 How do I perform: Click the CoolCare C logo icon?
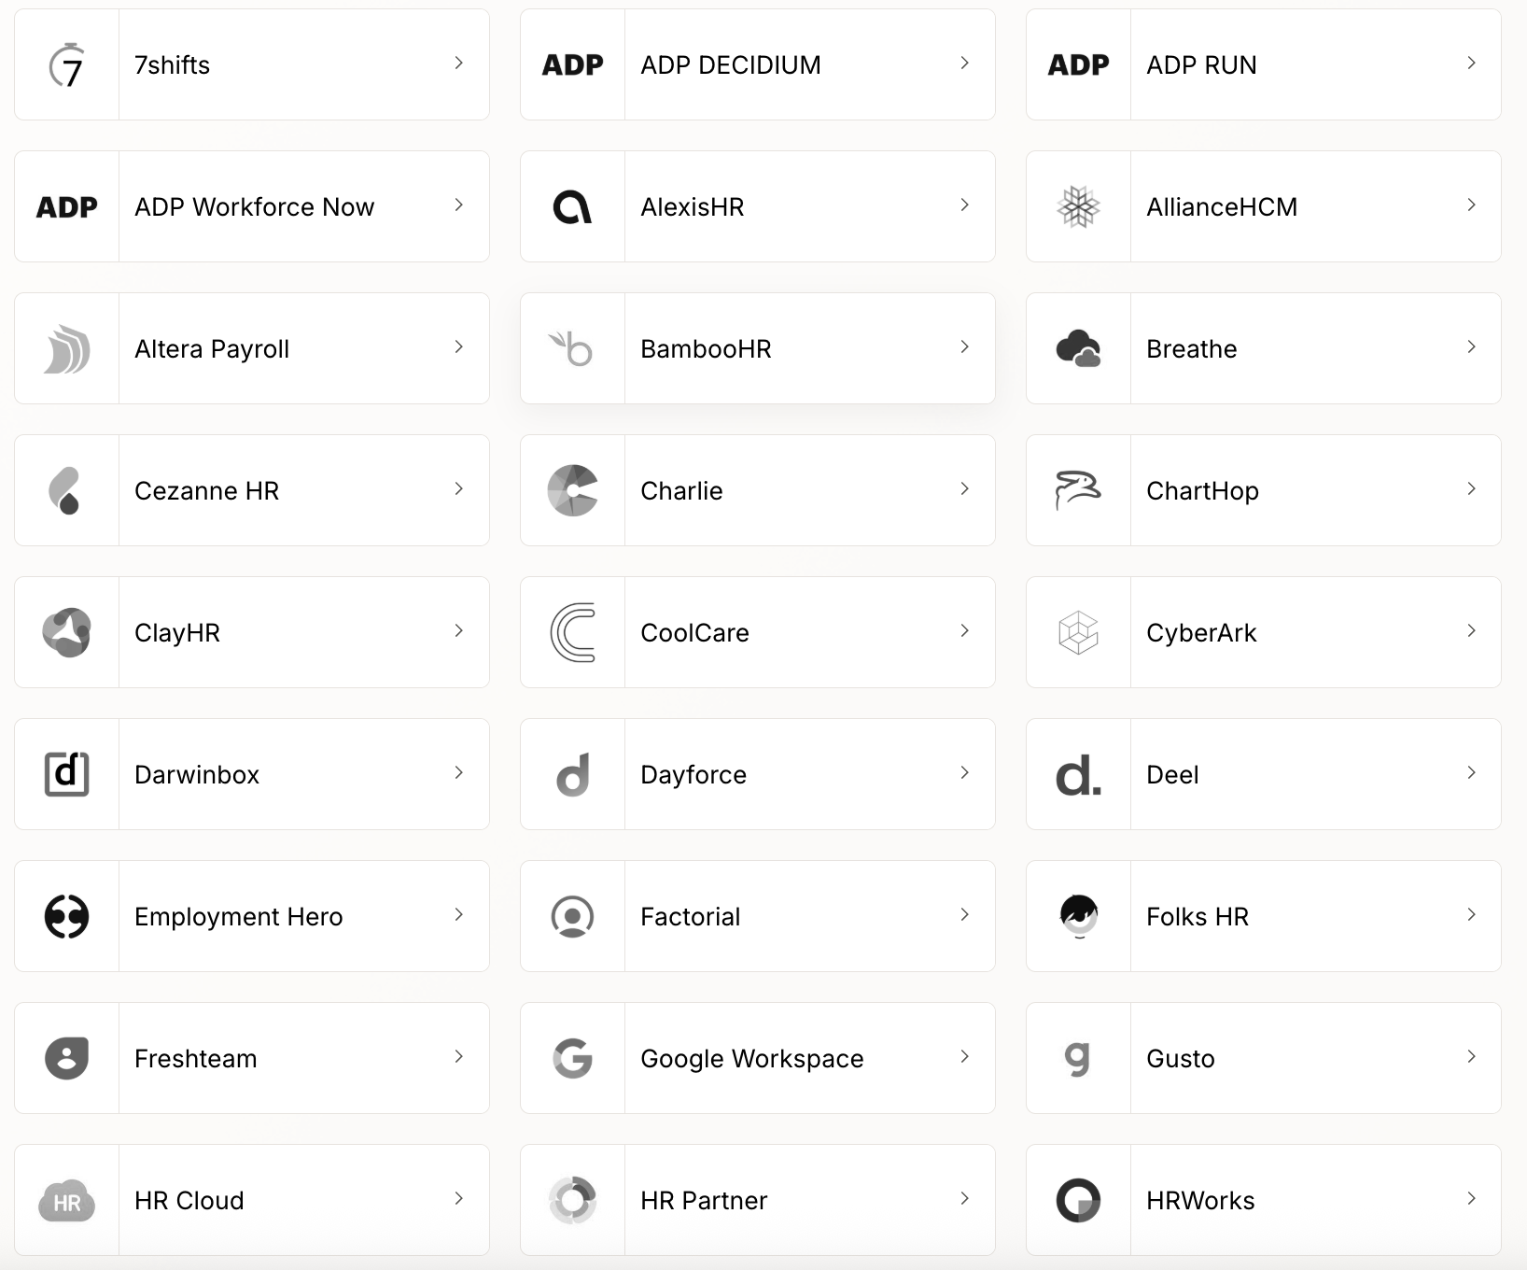pos(572,633)
